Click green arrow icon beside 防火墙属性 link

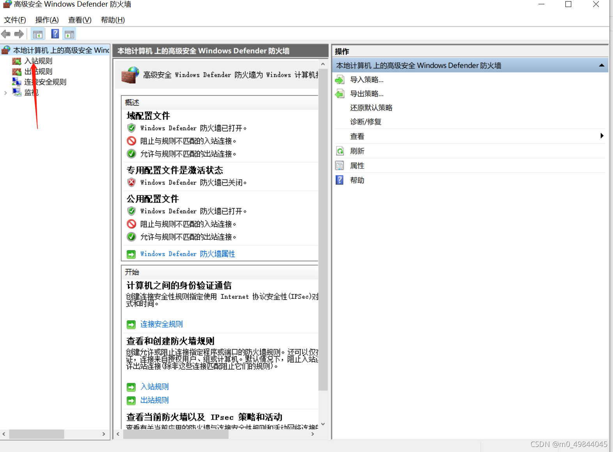click(x=131, y=254)
